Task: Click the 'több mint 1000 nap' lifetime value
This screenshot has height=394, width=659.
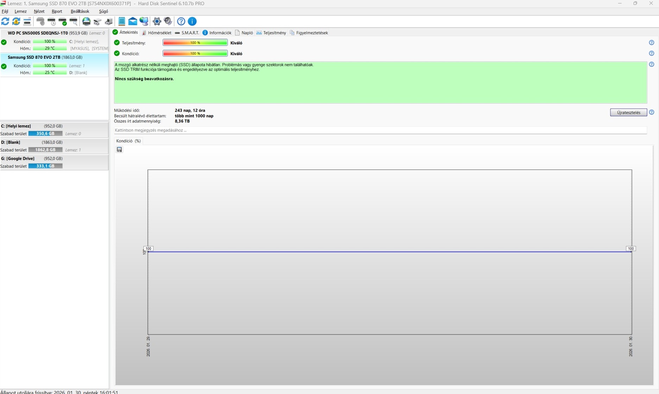Action: (194, 116)
